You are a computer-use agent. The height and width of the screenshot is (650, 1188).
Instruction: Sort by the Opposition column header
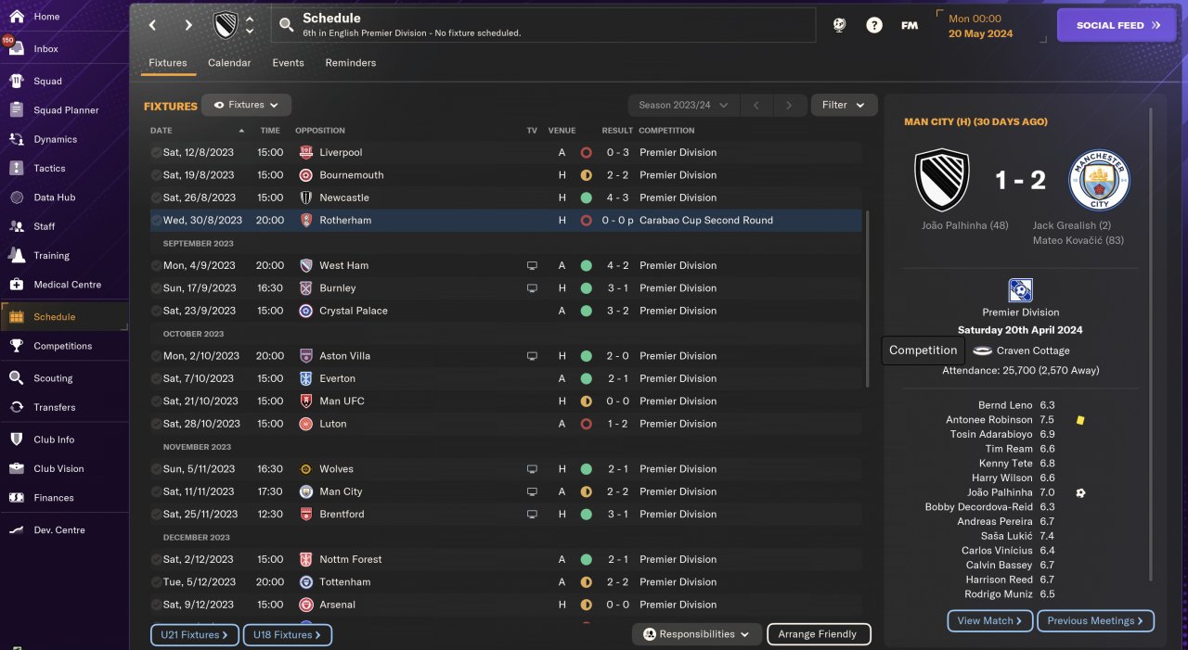[x=320, y=131]
